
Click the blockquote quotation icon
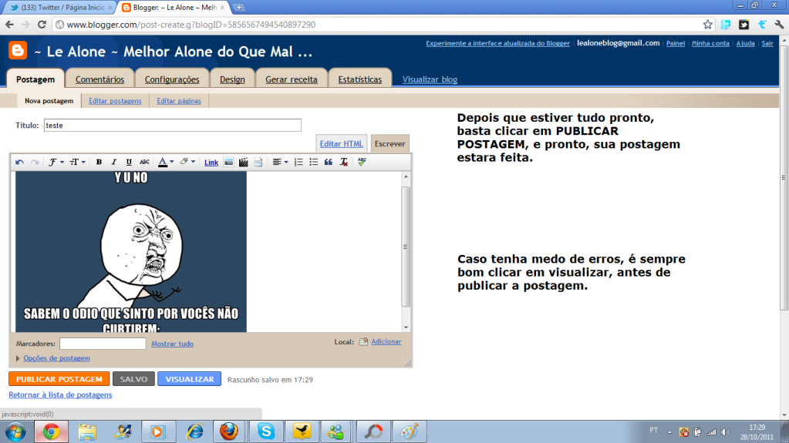329,163
